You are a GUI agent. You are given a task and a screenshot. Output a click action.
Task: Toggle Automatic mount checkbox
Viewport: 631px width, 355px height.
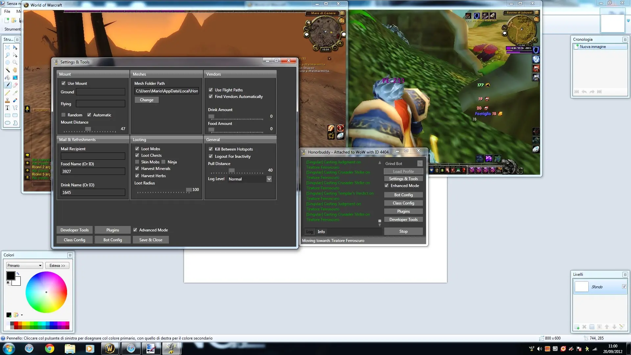point(89,115)
